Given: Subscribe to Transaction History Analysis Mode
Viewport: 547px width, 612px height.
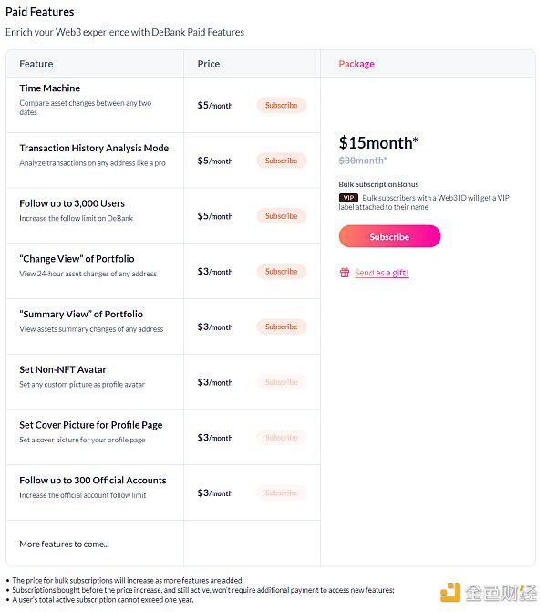Looking at the screenshot, I should click(281, 161).
